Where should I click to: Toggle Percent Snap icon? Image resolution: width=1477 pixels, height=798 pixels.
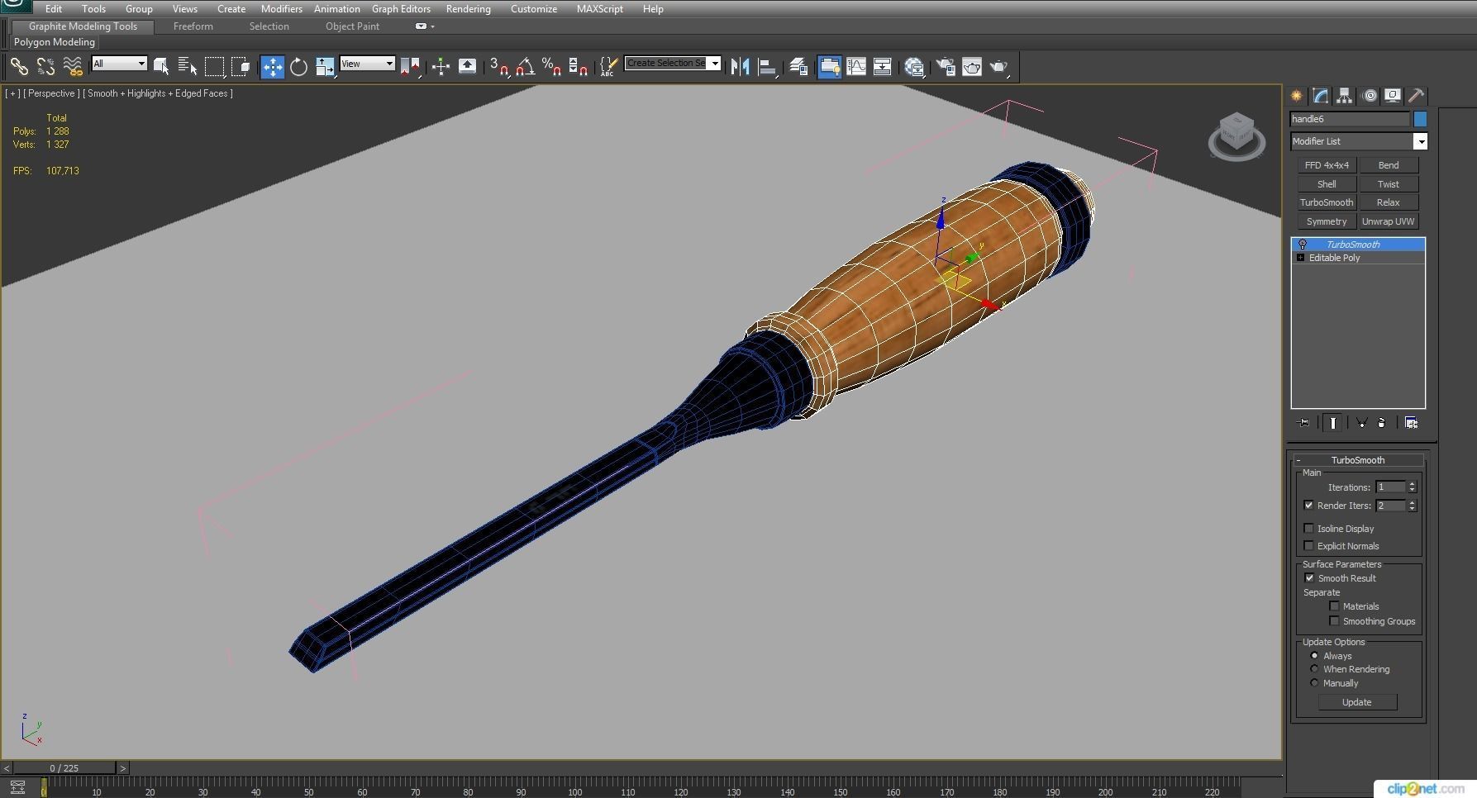coord(551,67)
